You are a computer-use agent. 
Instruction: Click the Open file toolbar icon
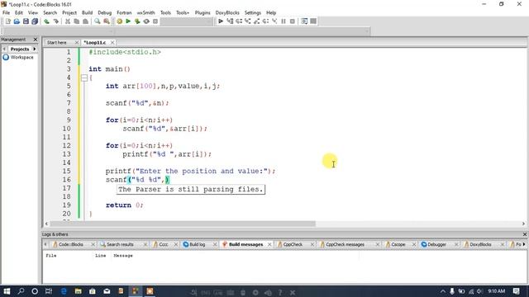tap(17, 21)
